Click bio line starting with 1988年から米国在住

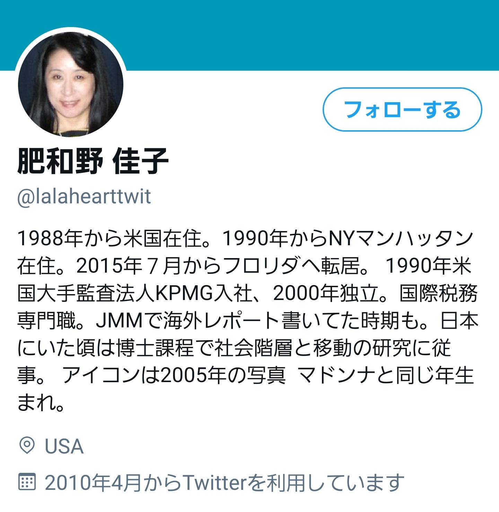(x=245, y=238)
